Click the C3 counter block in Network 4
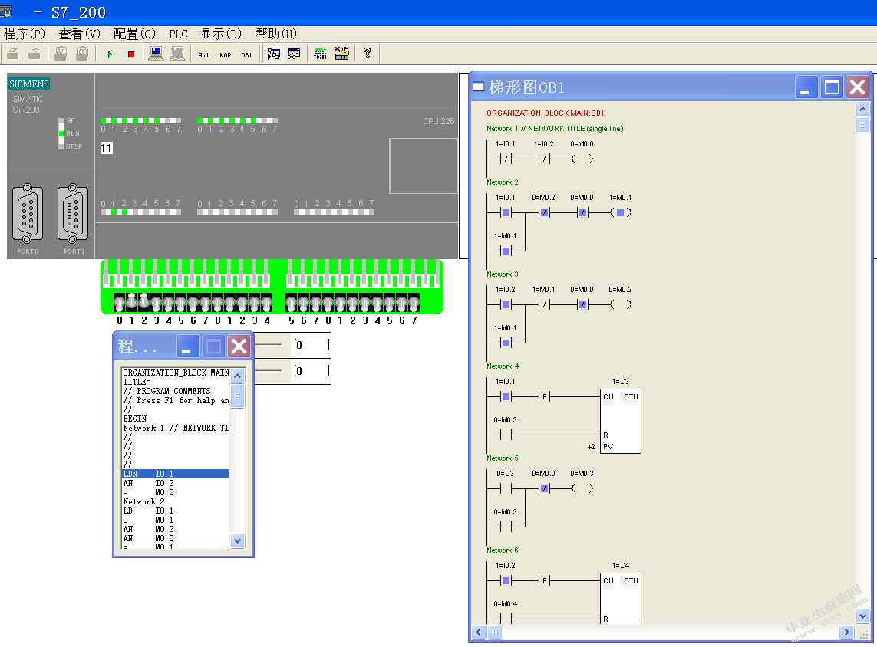 (620, 421)
